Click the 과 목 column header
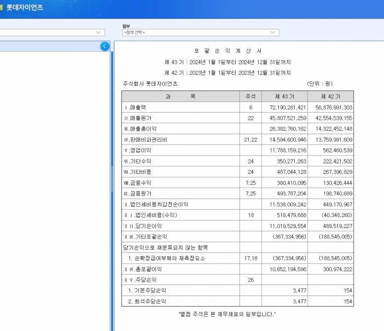This screenshot has width=384, height=331. click(180, 96)
